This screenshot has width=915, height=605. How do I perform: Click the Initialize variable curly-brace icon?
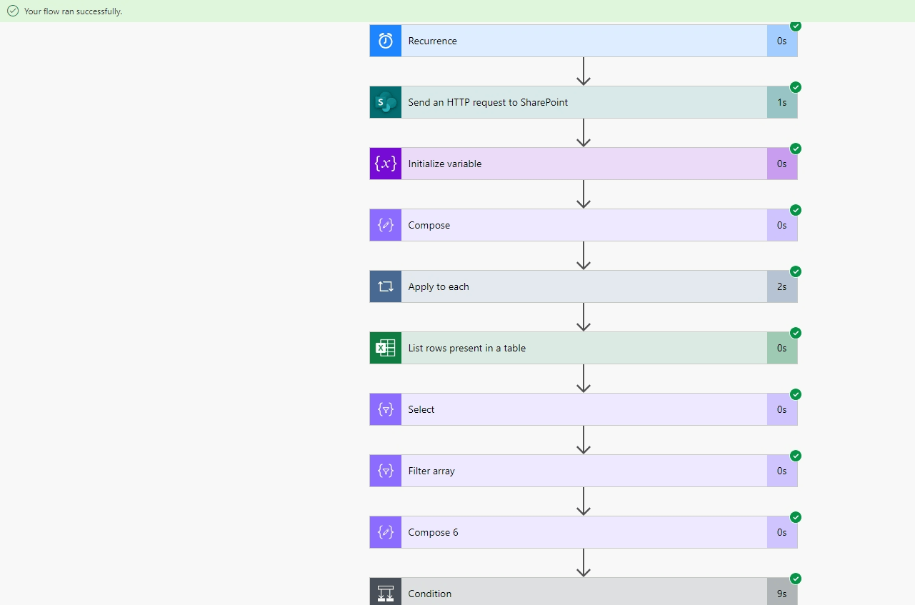(386, 164)
